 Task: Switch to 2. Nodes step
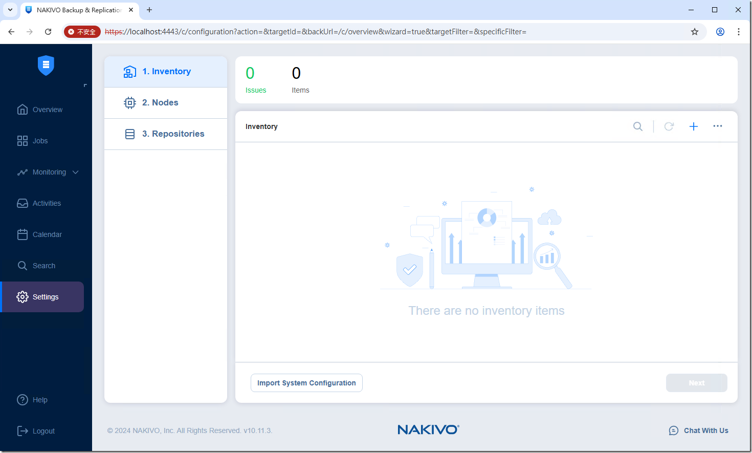166,103
